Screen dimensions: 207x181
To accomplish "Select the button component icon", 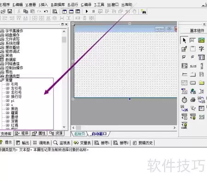I will [x=193, y=83].
